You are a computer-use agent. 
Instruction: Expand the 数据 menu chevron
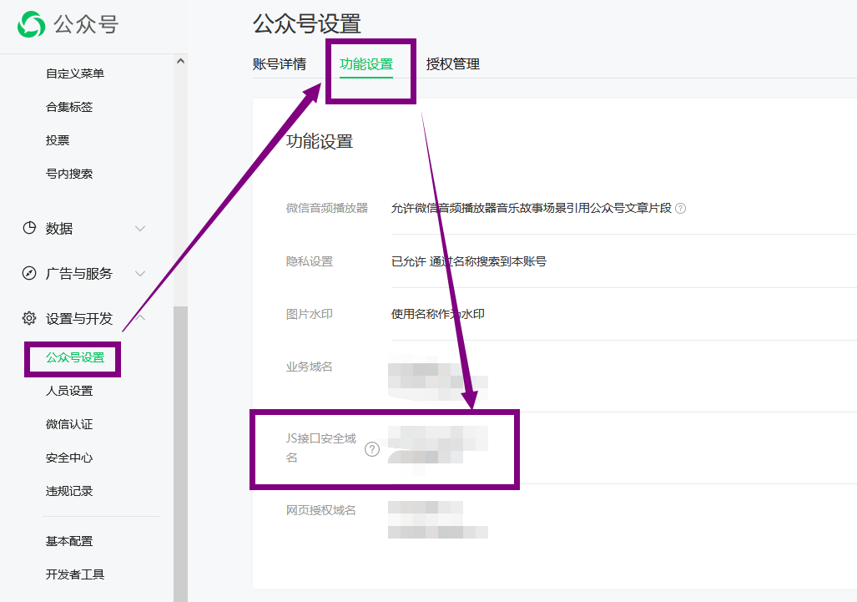click(x=140, y=229)
